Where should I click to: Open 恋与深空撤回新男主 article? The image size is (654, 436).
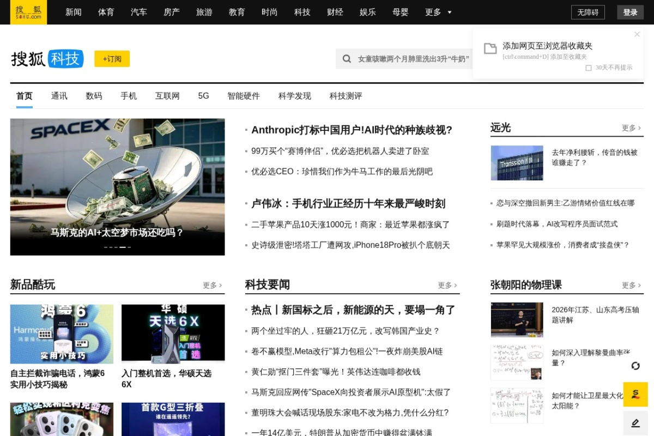click(x=566, y=203)
